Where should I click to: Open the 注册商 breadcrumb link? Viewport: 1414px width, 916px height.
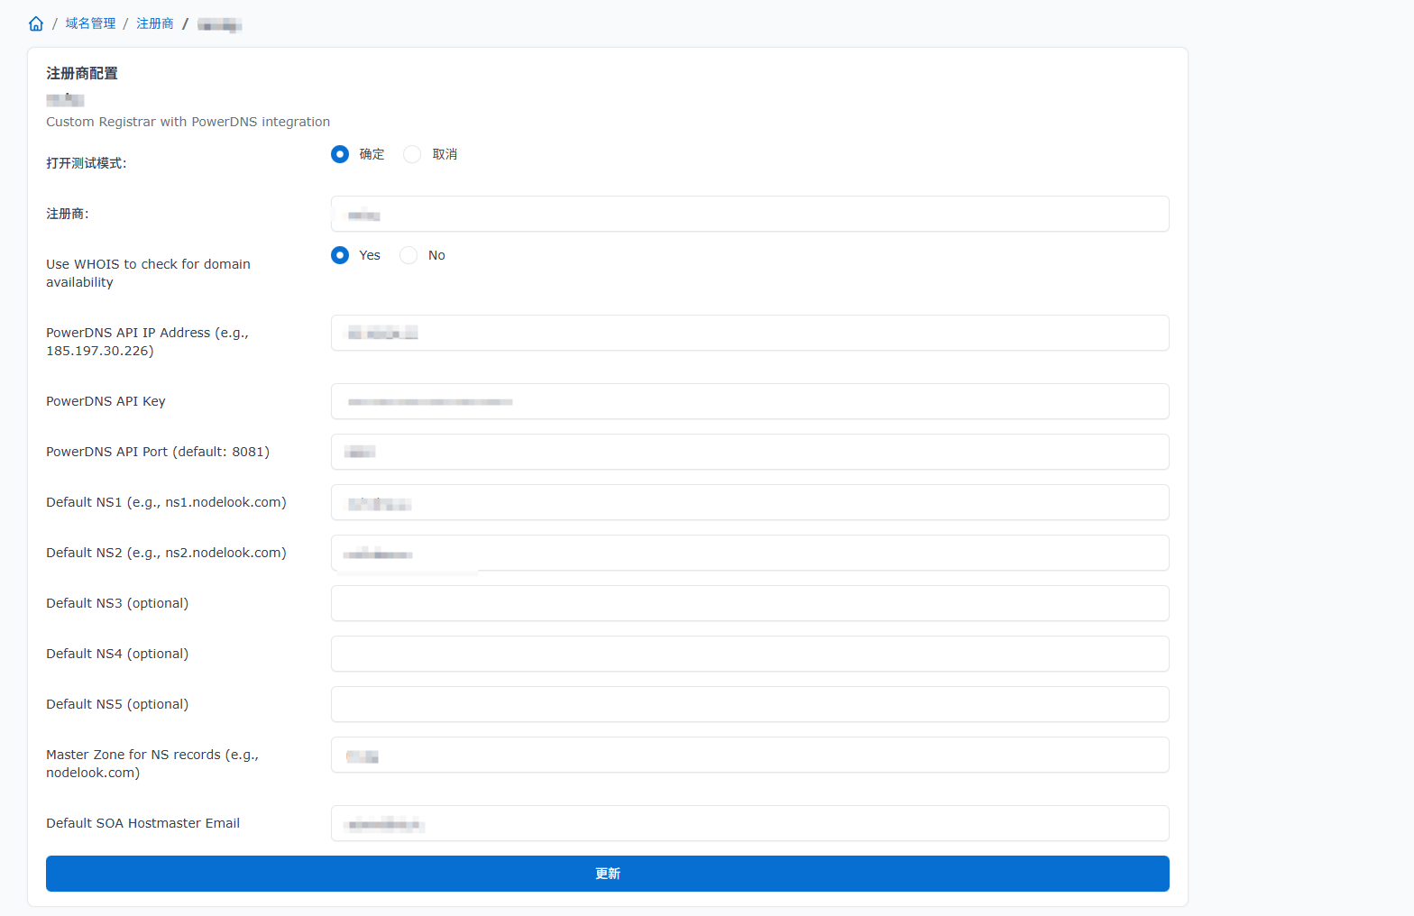155,23
